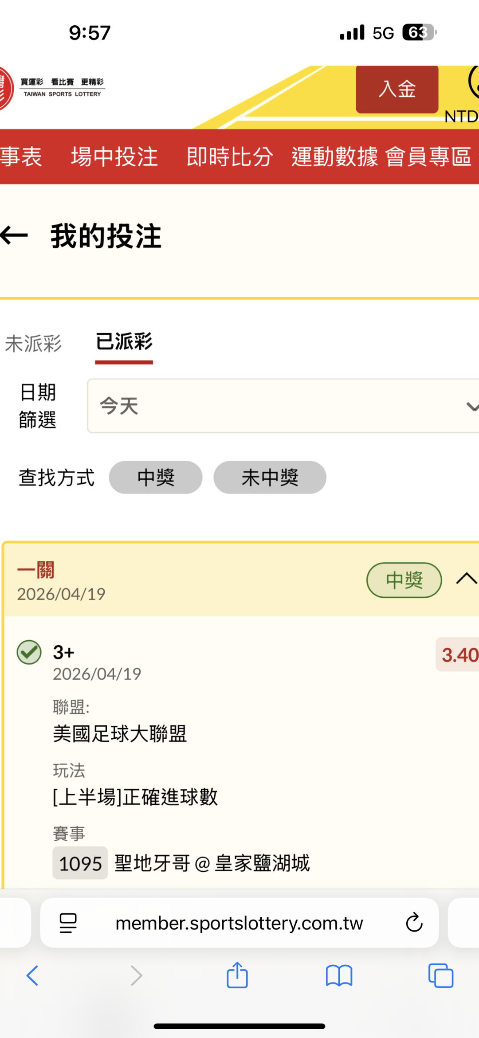Collapse the 一關 bet card chevron
This screenshot has width=479, height=1038.
tap(467, 579)
